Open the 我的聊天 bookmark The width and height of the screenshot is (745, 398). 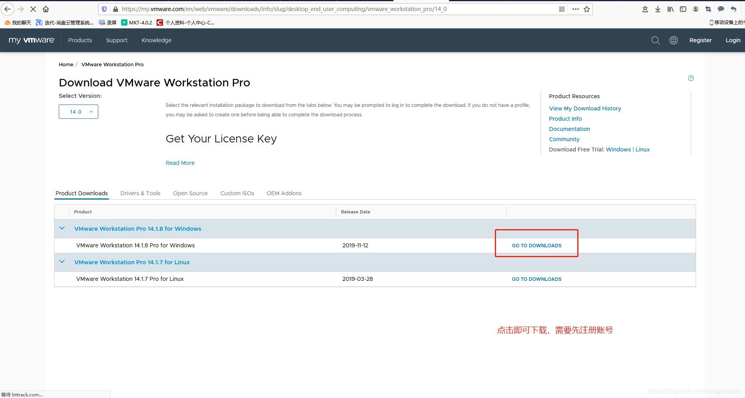(18, 22)
